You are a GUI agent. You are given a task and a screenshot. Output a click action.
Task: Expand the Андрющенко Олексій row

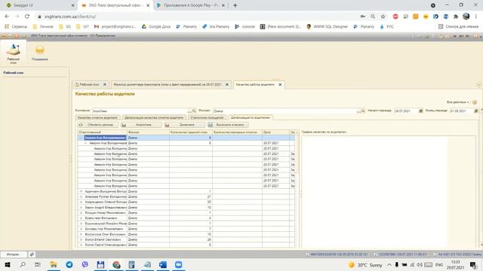pos(82,202)
